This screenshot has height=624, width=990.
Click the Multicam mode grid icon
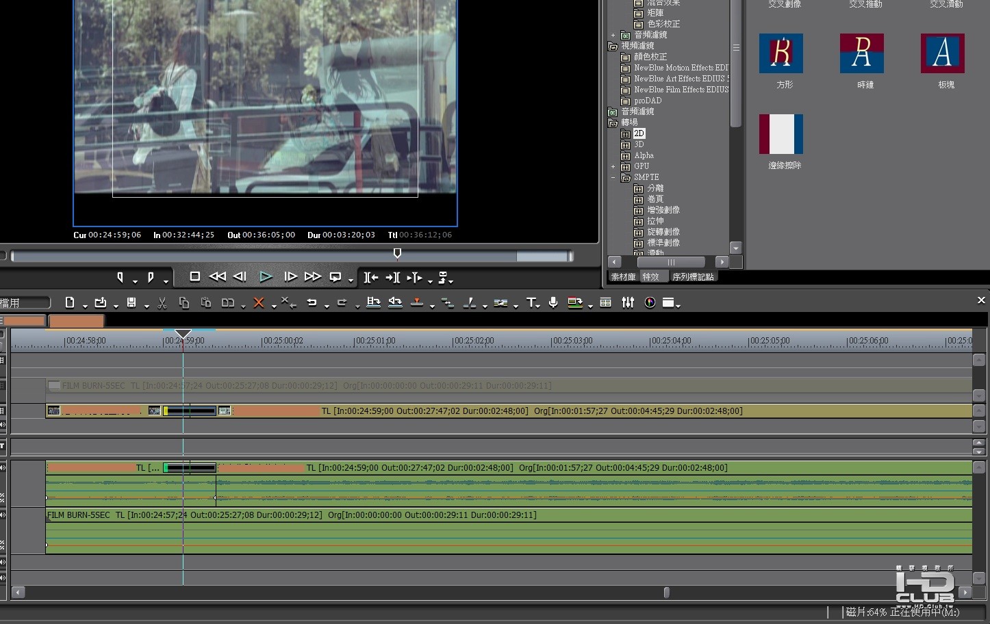(x=606, y=302)
